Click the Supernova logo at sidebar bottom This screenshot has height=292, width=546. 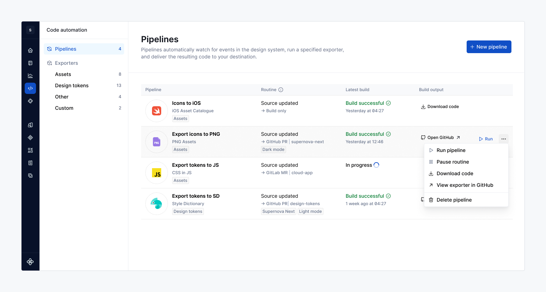coord(30,262)
